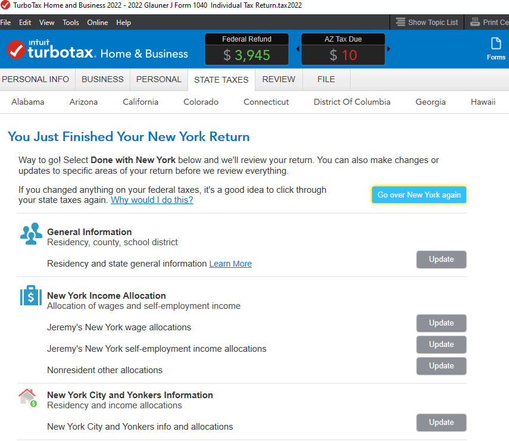Click the AZ Tax Due amount display
Viewport: 509px width, 441px height.
point(343,55)
